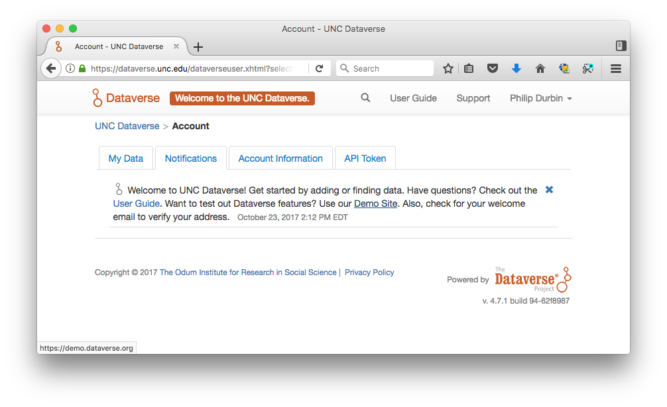Click the Dataverse brand text link
Screen dimensions: 667x407
point(133,98)
